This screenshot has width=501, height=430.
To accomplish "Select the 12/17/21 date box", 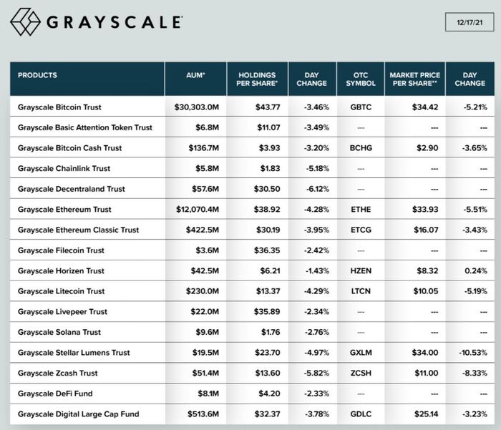I will point(469,23).
